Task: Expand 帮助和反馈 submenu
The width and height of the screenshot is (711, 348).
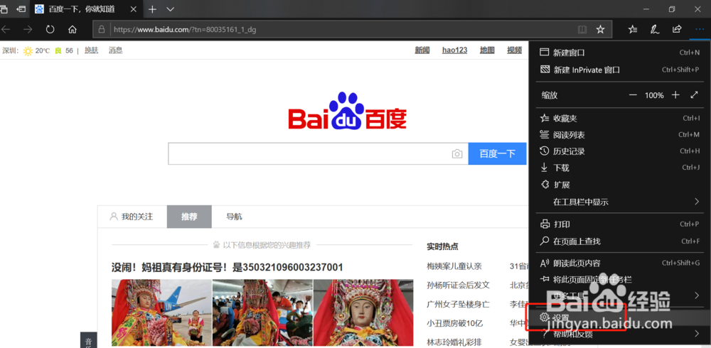Action: click(x=620, y=335)
